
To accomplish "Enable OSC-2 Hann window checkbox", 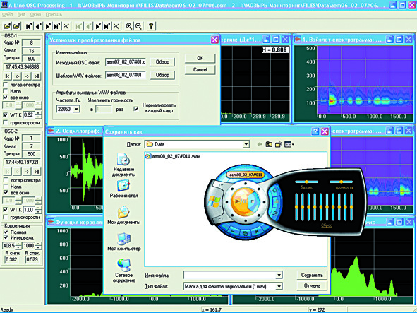I will pyautogui.click(x=6, y=187).
